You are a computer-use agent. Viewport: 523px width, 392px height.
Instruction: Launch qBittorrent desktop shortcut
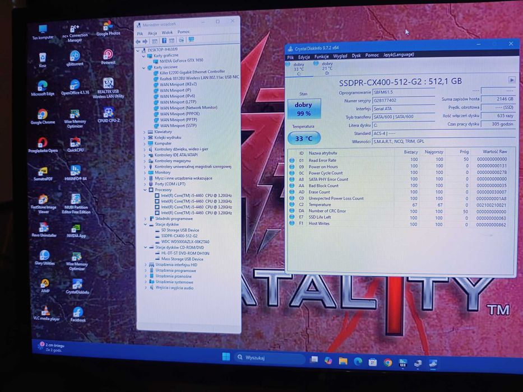[75, 58]
